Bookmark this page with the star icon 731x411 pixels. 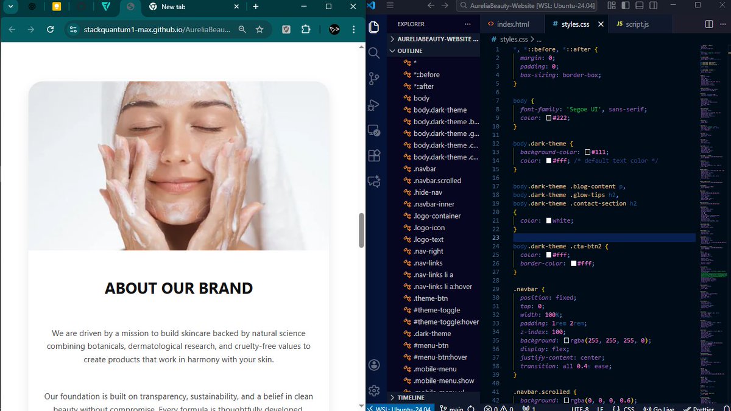click(x=260, y=29)
